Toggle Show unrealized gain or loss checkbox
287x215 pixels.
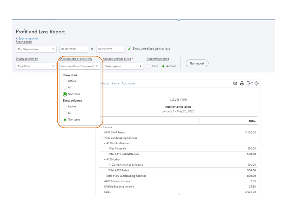[129, 49]
